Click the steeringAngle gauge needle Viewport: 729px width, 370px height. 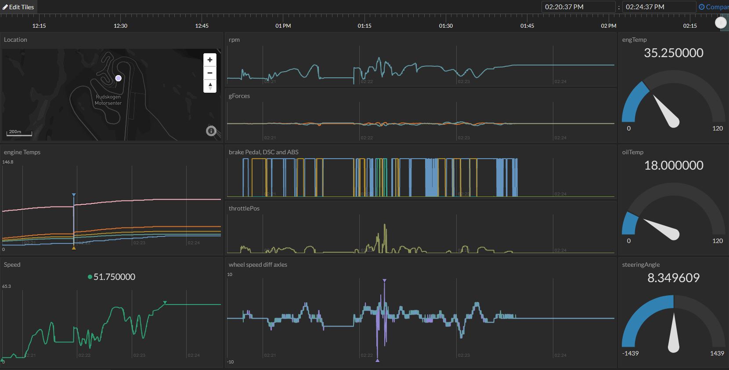pos(674,332)
